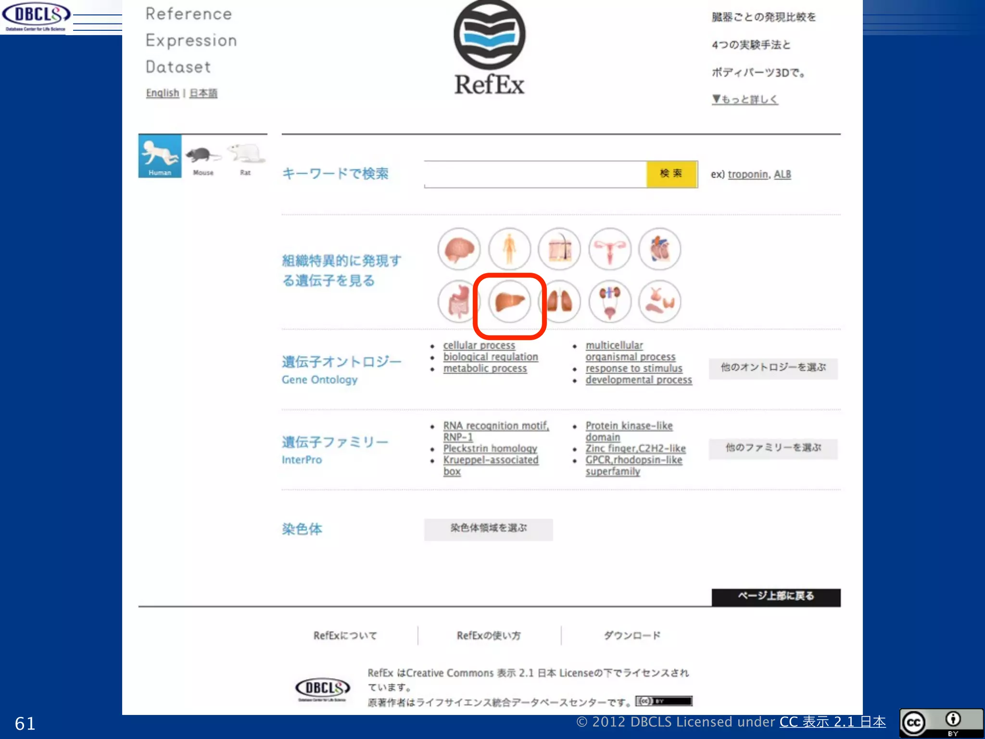Click the lungs tissue icon

pyautogui.click(x=559, y=302)
